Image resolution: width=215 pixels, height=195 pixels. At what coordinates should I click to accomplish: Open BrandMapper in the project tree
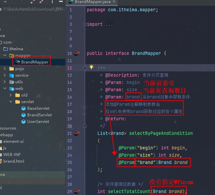point(35,62)
